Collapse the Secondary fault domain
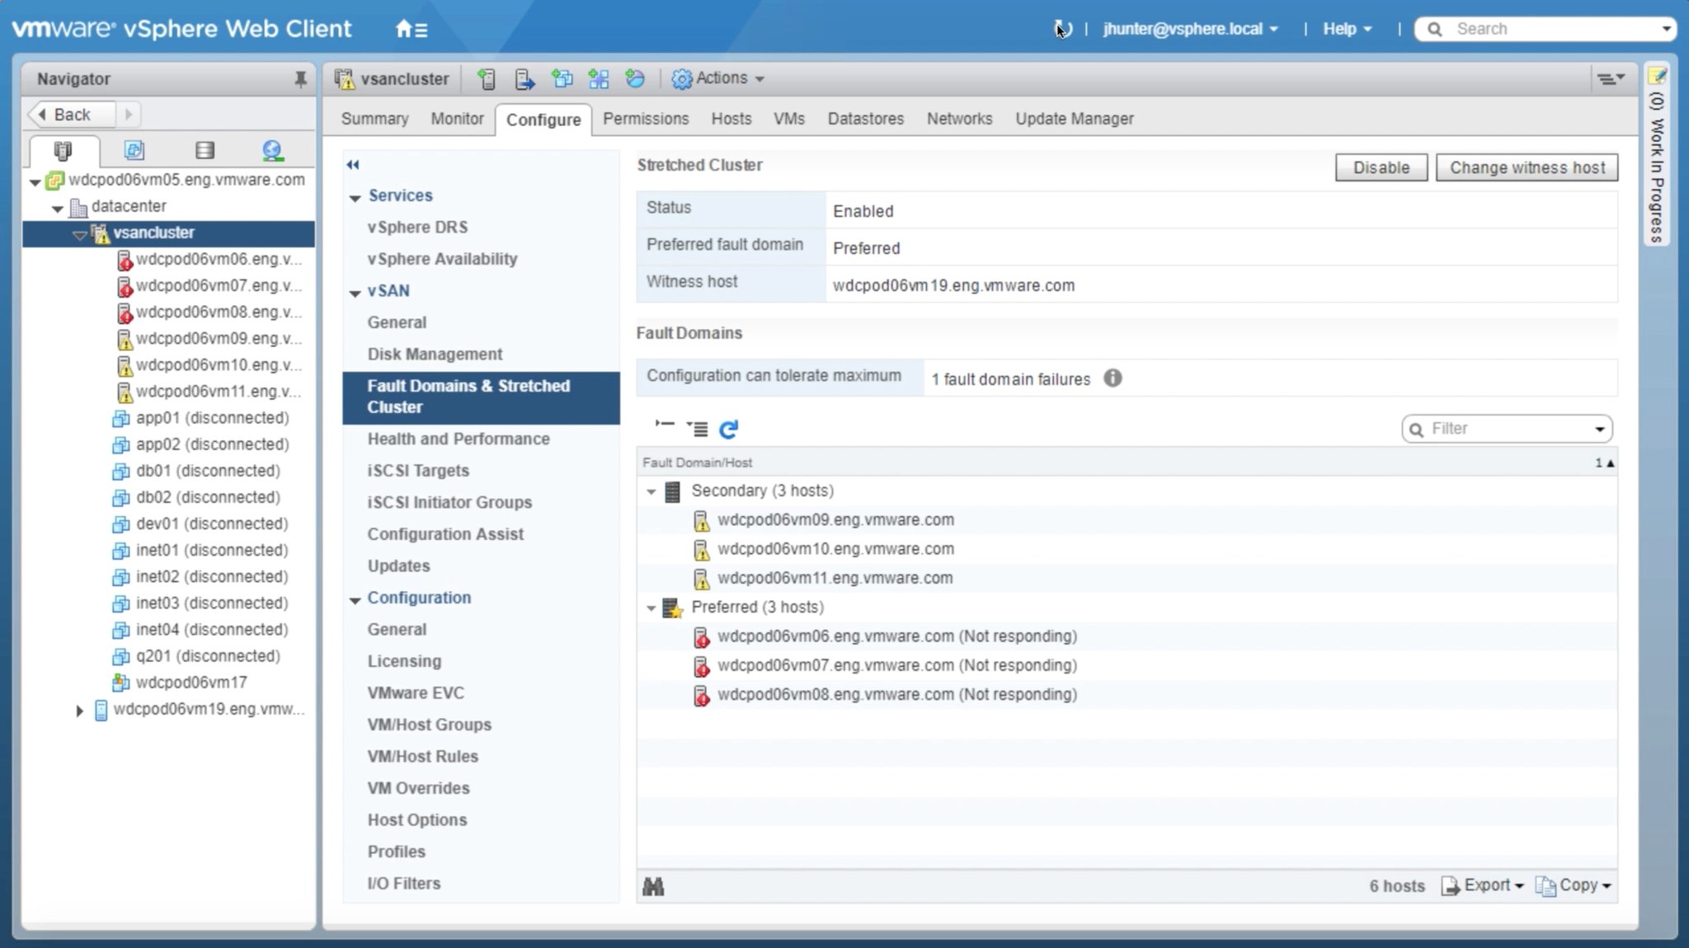The width and height of the screenshot is (1689, 948). click(652, 491)
